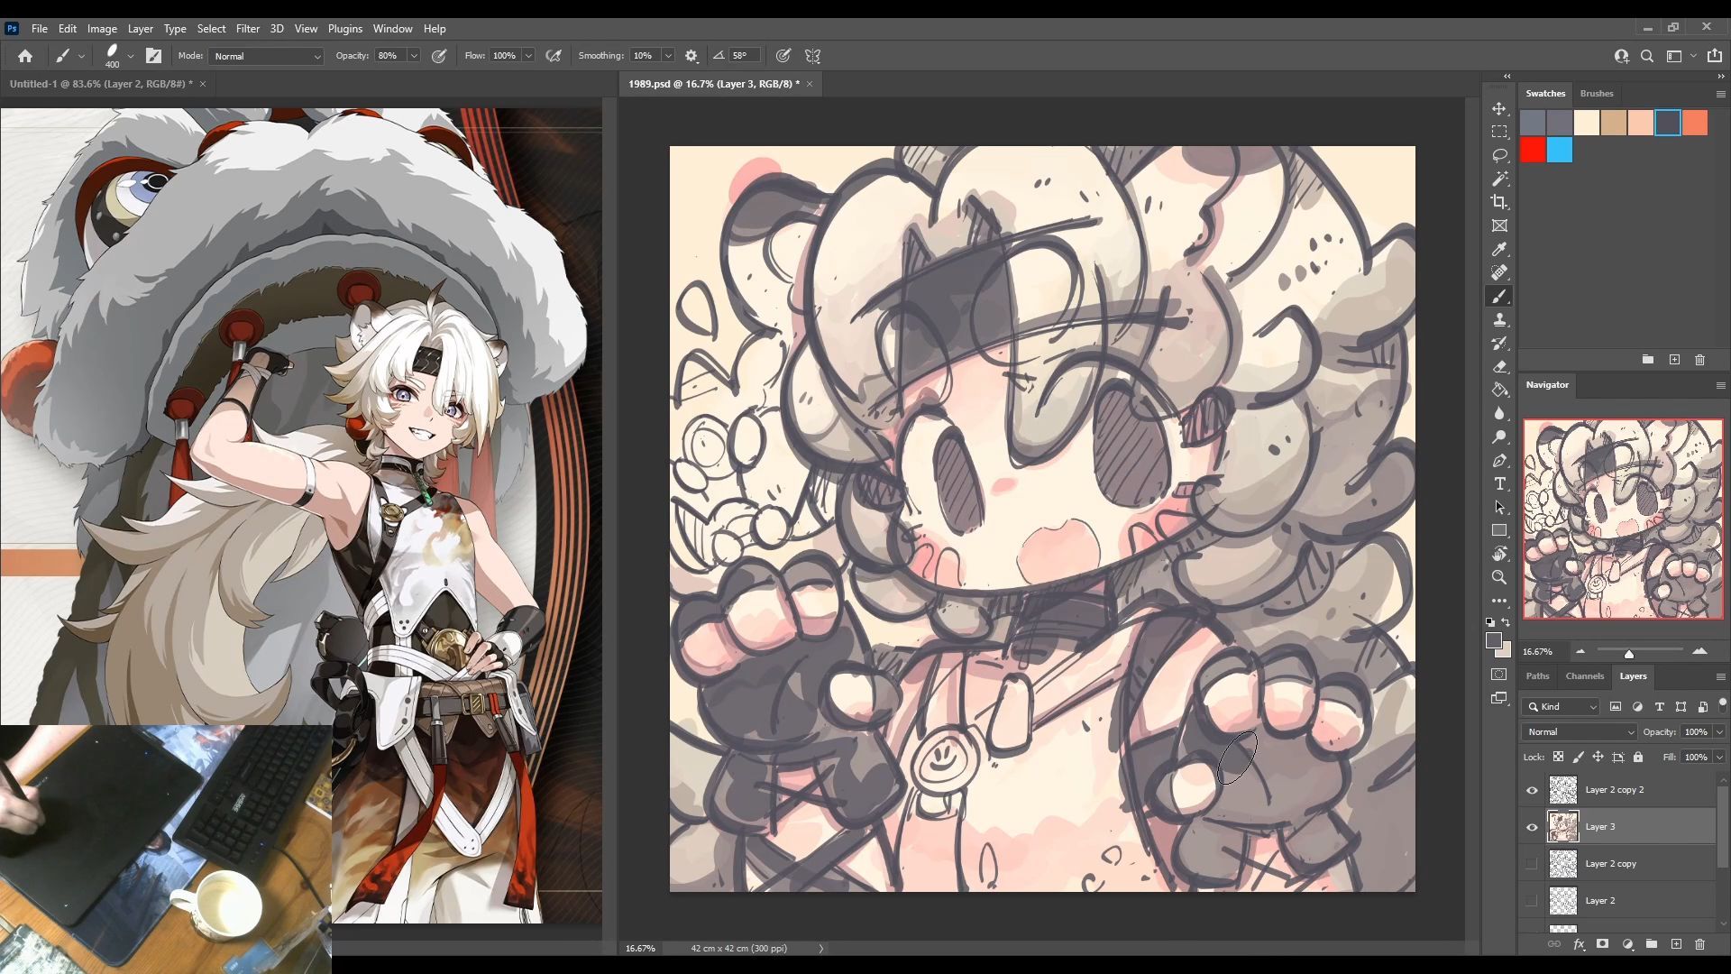Select the Pen tool
Screen dimensions: 1731x974
click(1499, 460)
